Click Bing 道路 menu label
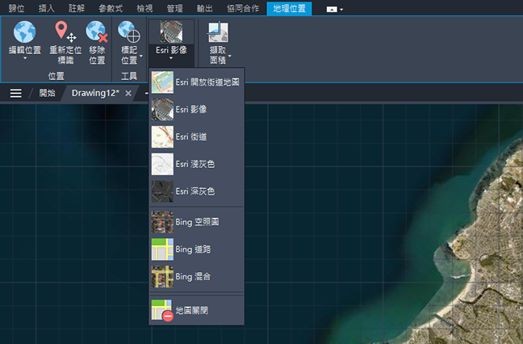The width and height of the screenshot is (523, 344). pyautogui.click(x=193, y=250)
